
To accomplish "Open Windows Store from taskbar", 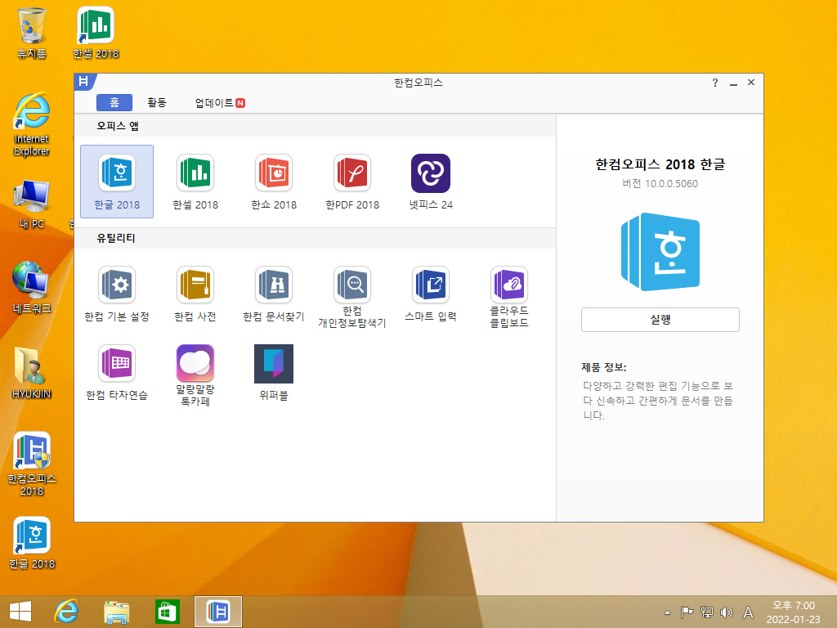I will point(167,612).
